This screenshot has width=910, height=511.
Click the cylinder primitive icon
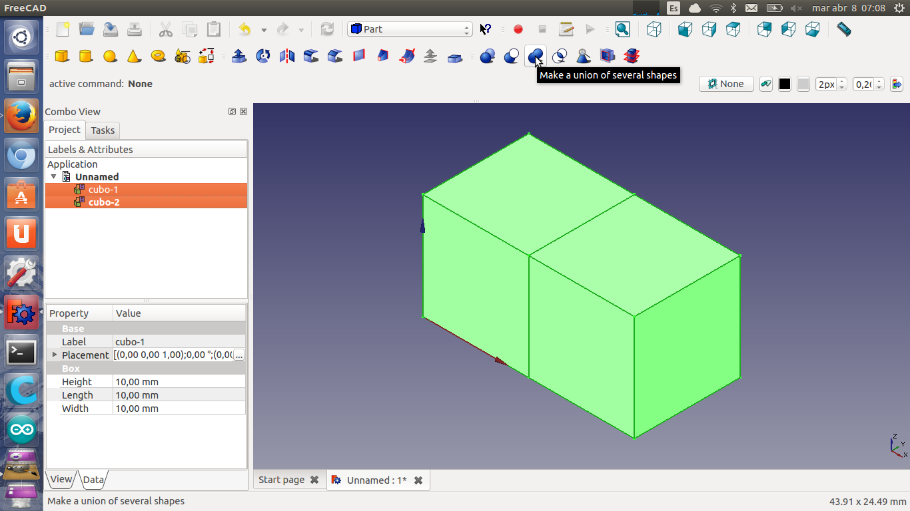pyautogui.click(x=86, y=57)
